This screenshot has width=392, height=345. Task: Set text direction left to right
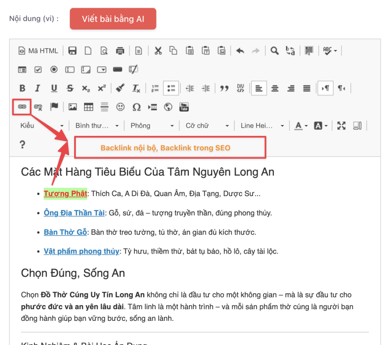[x=326, y=88]
